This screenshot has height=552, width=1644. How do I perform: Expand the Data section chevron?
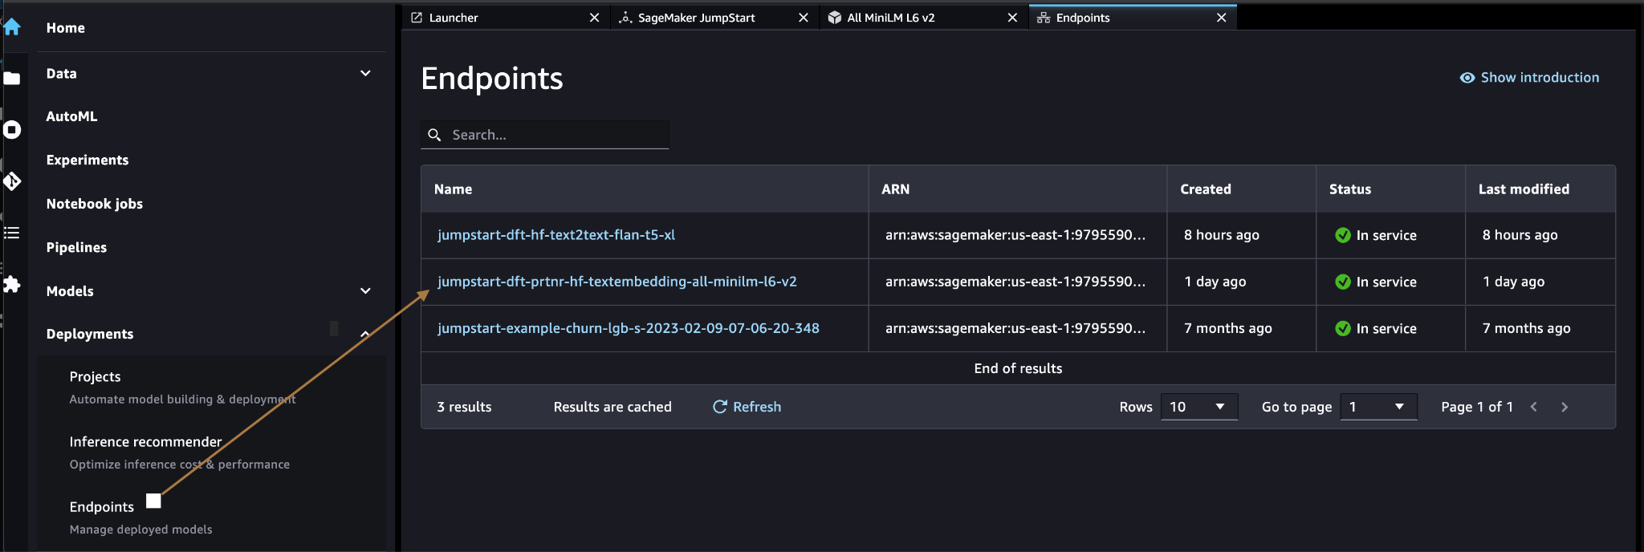pyautogui.click(x=365, y=73)
